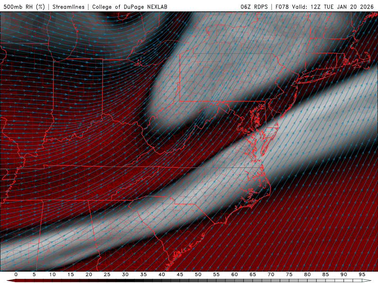This screenshot has width=378, height=283.
Task: Click the '95' label on the color scale
Action: pos(362,275)
